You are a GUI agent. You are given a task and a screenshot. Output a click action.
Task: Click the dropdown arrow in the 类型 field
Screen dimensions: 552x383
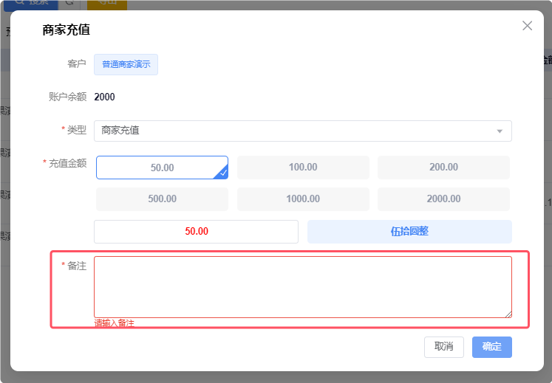pyautogui.click(x=500, y=131)
